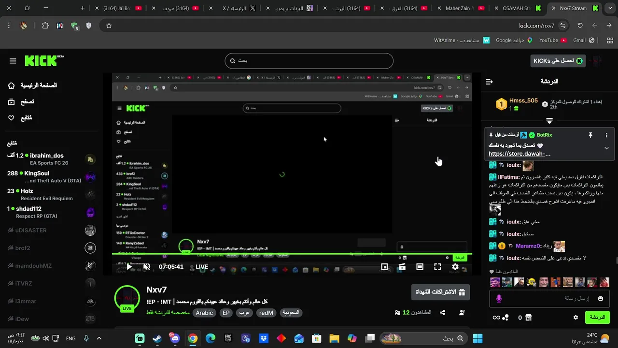The height and width of the screenshot is (348, 618).
Task: Open Chrome's three-dot menu
Action: click(x=9, y=26)
